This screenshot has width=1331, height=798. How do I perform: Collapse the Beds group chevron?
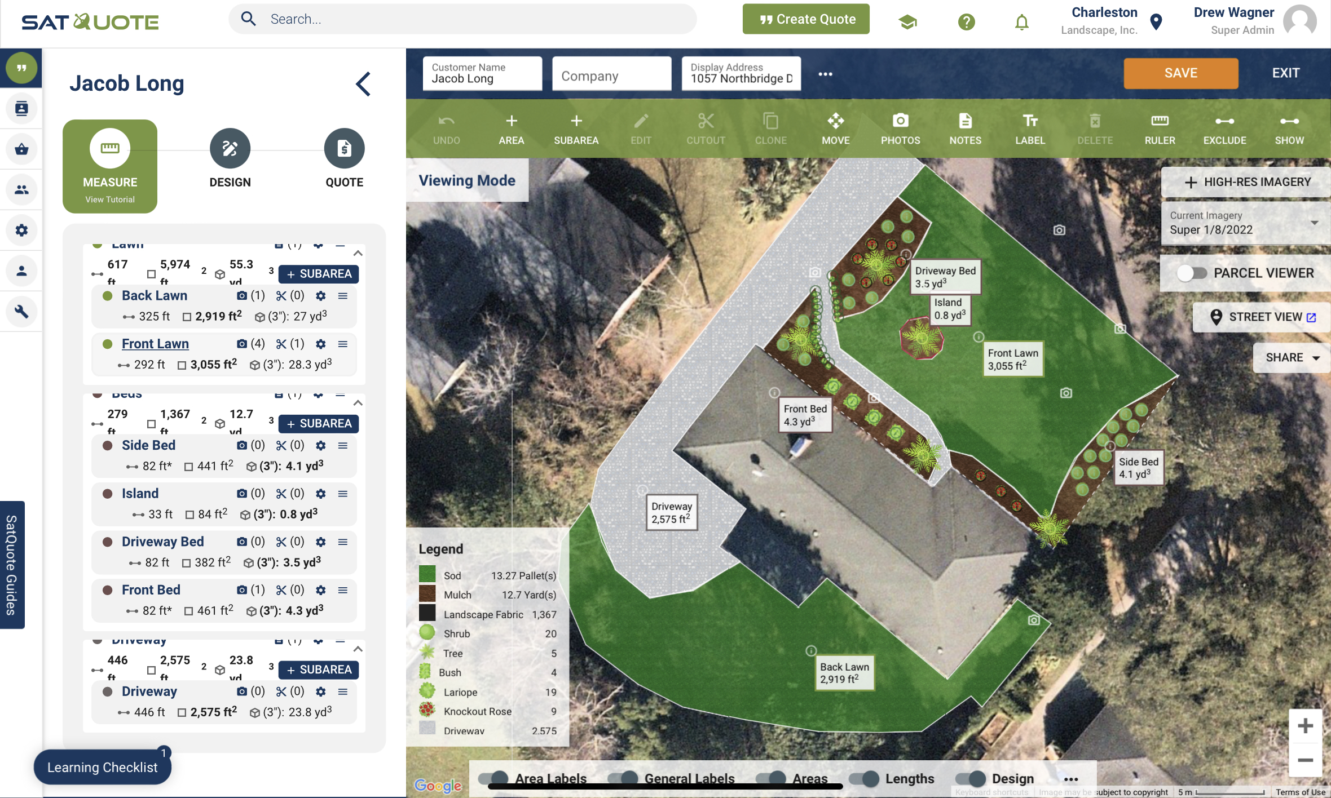pos(358,403)
